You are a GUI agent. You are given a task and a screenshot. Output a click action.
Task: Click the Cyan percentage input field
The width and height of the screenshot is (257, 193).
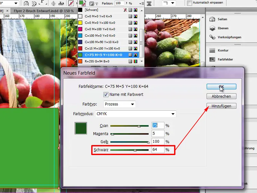(x=158, y=125)
